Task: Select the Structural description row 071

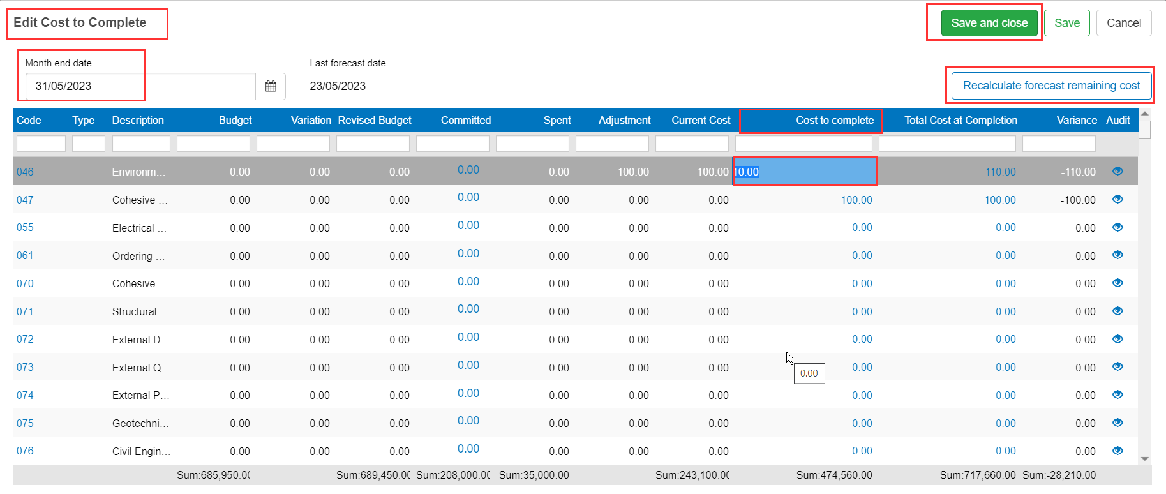Action: [140, 311]
